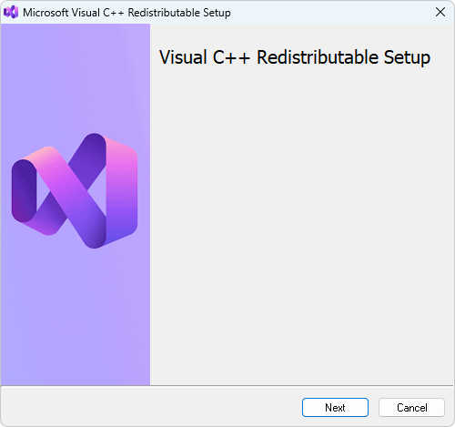Screen dimensions: 455x427
Task: Click the "Visual C++ Redistributable Setup" heading
Action: pos(295,57)
